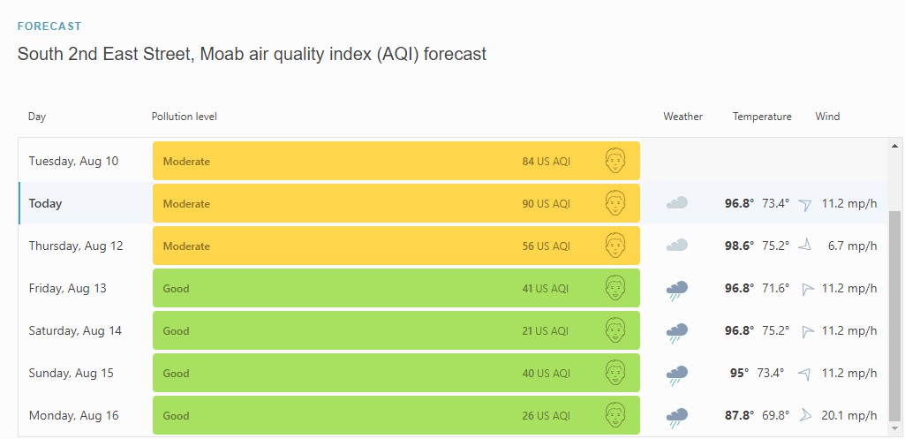Click the rain cloud icon for Sunday, Aug 15
The image size is (905, 439).
[677, 374]
